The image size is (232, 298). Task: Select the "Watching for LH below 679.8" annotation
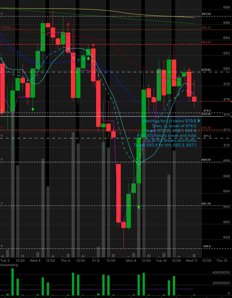coord(170,121)
